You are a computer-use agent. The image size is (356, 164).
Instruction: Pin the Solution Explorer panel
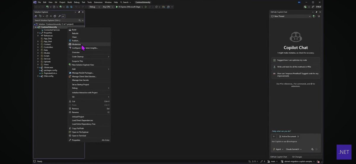(x=79, y=12)
